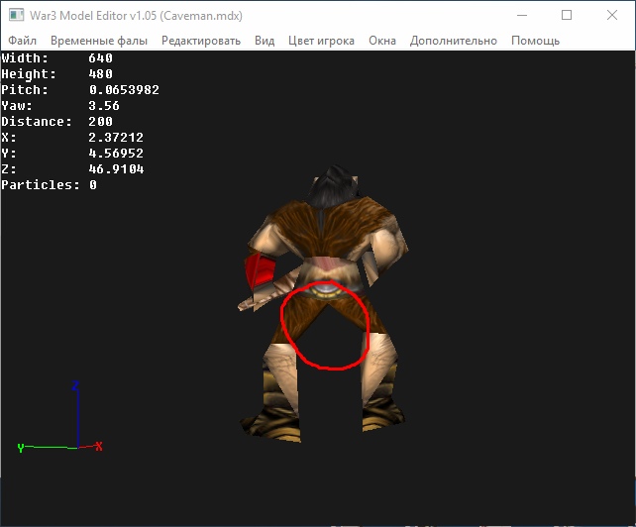Open the Файл menu

coord(23,41)
